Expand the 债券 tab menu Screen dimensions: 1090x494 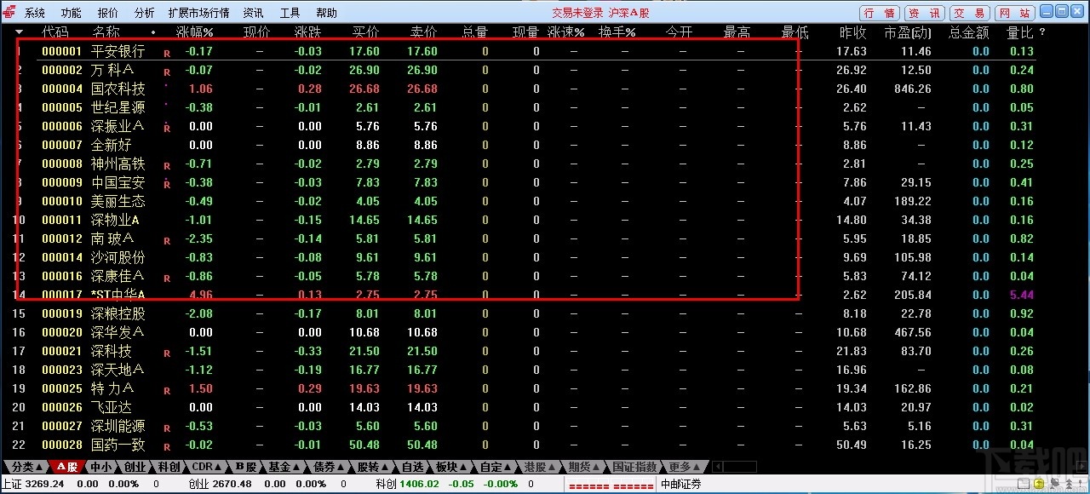pos(328,467)
